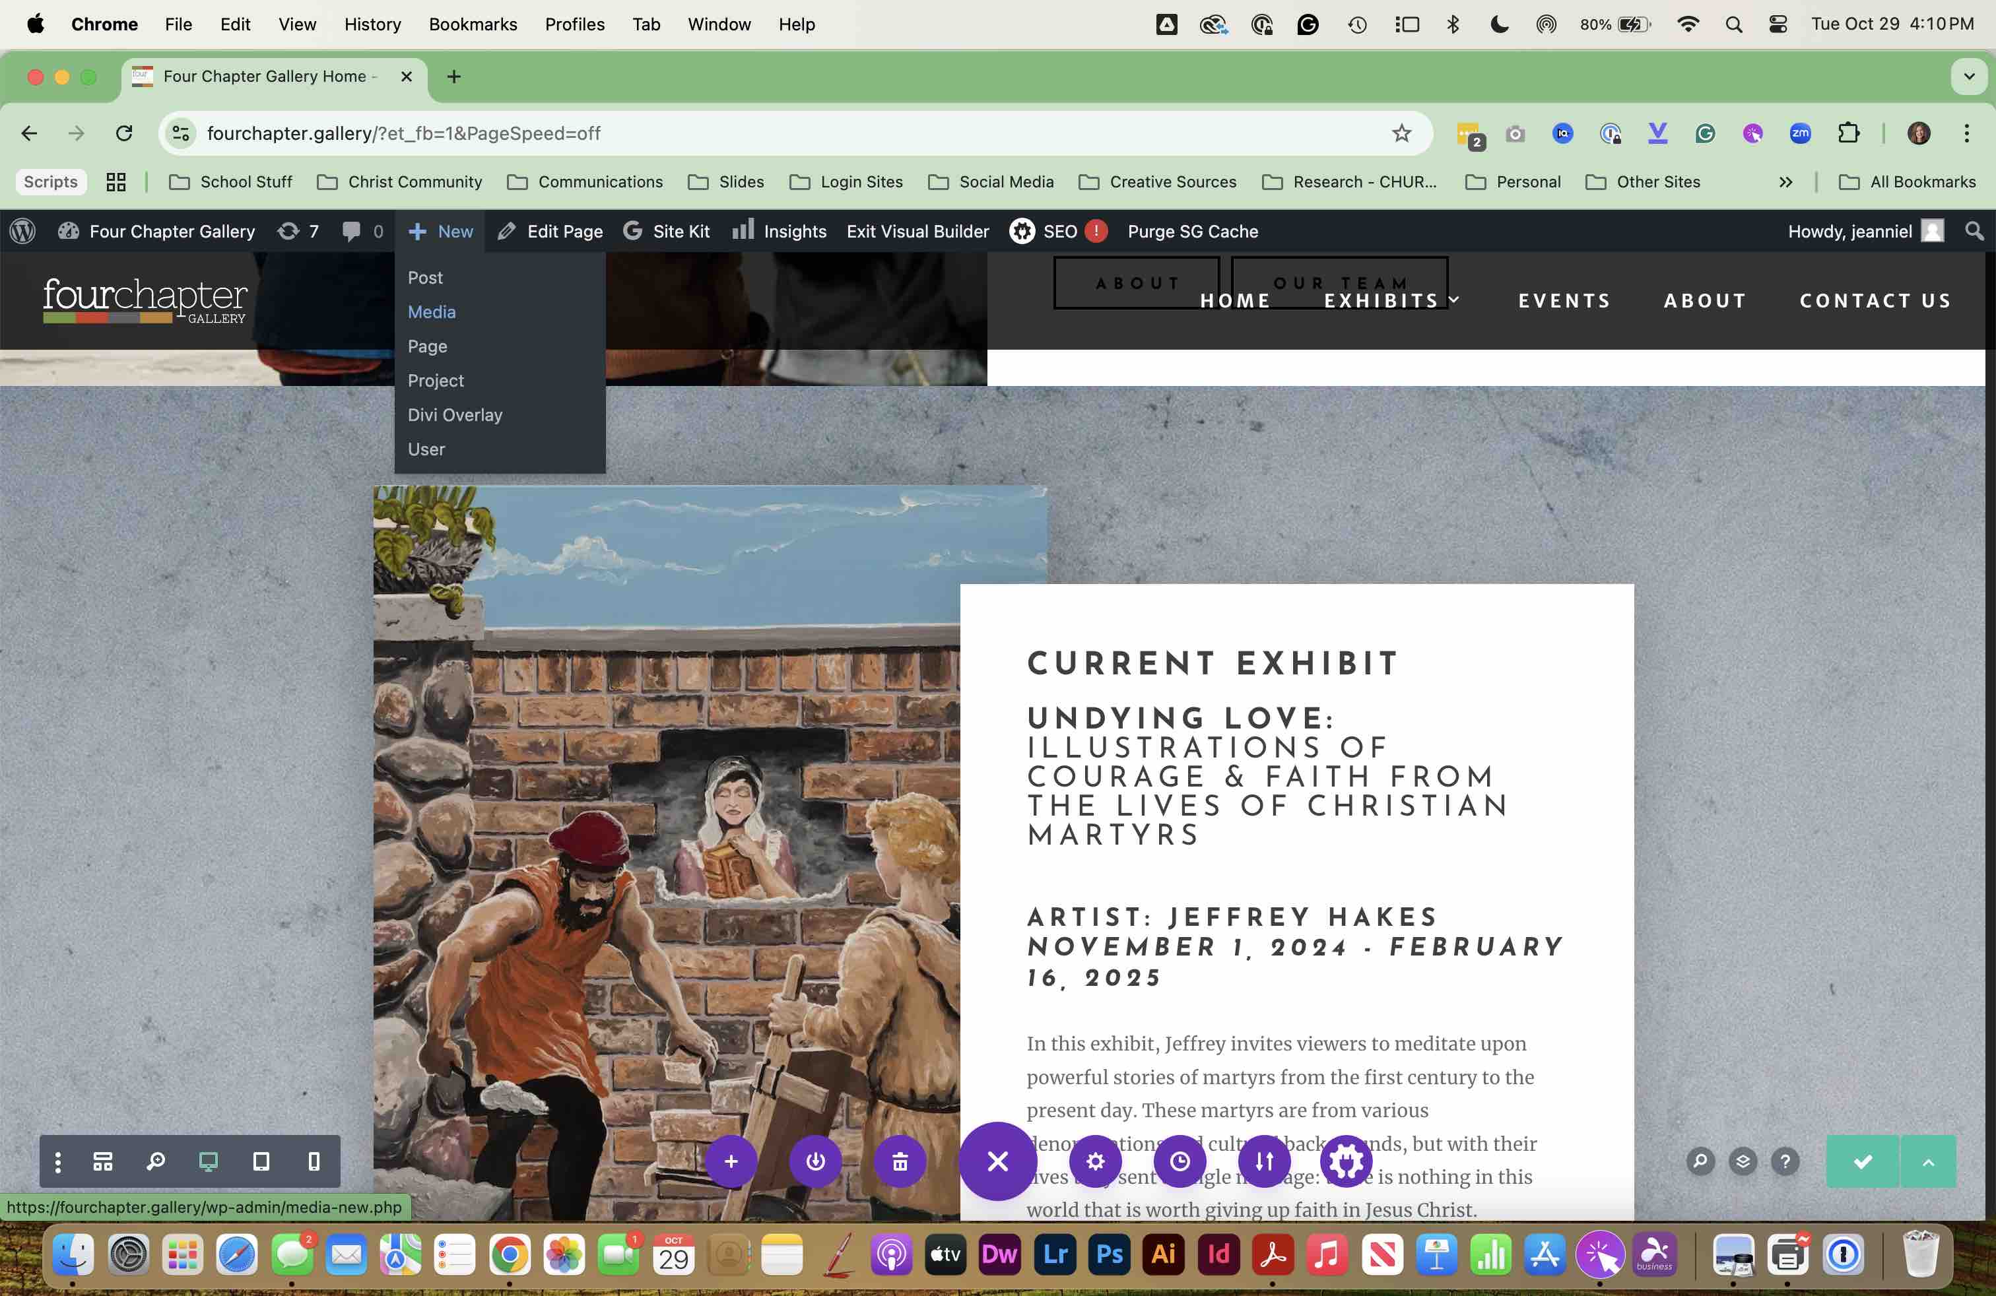Open Divi portability arrows button

coord(1265,1162)
